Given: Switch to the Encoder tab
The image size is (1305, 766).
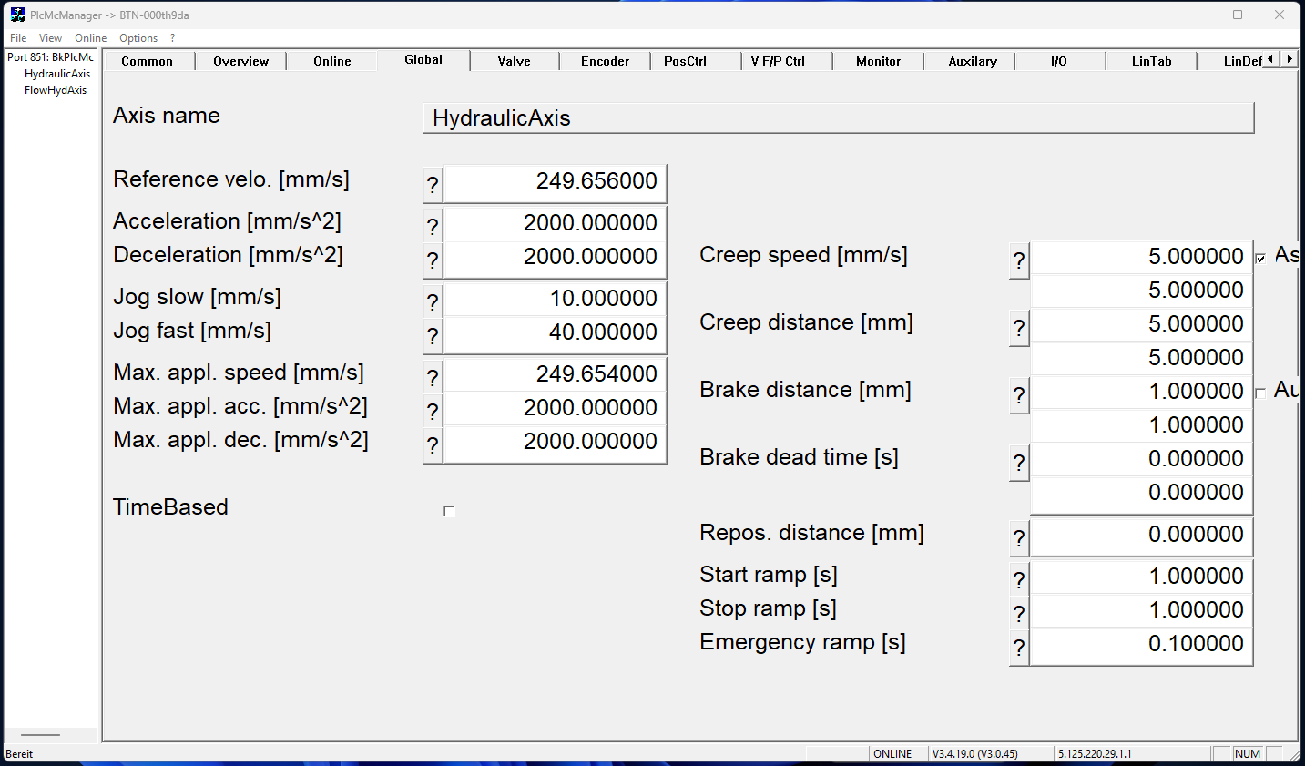Looking at the screenshot, I should 606,61.
